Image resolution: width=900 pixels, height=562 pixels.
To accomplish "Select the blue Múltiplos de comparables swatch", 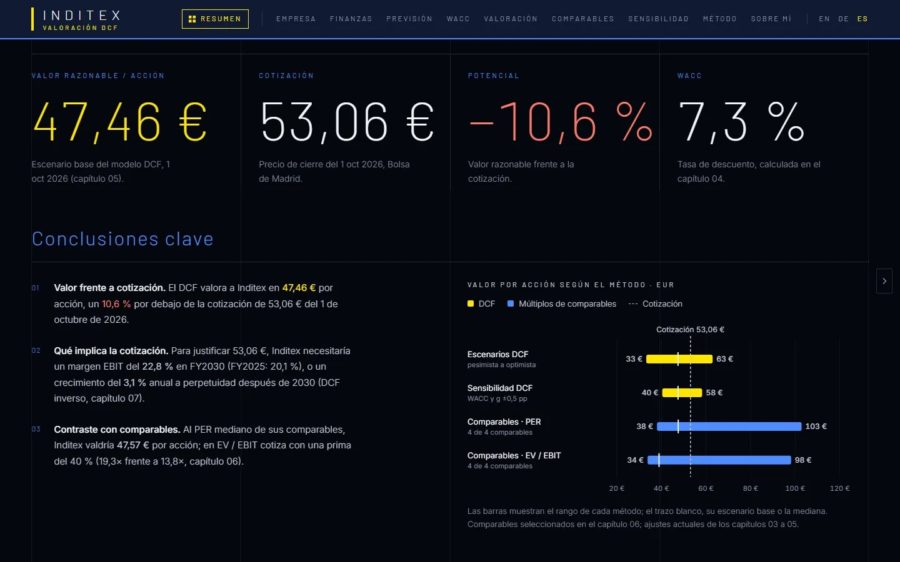I will coord(511,304).
